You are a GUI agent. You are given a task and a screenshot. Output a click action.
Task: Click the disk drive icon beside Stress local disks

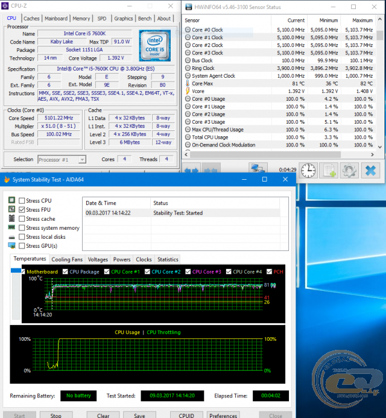[x=11, y=236]
